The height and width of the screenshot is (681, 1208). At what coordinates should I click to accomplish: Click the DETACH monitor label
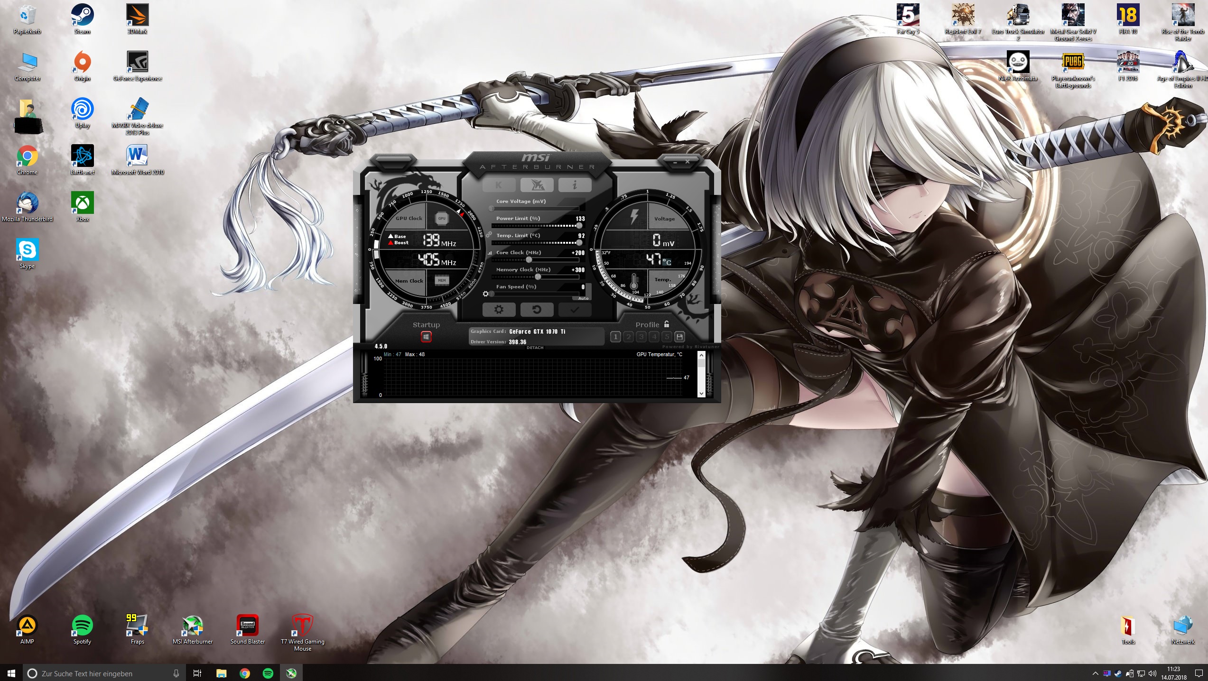tap(535, 348)
